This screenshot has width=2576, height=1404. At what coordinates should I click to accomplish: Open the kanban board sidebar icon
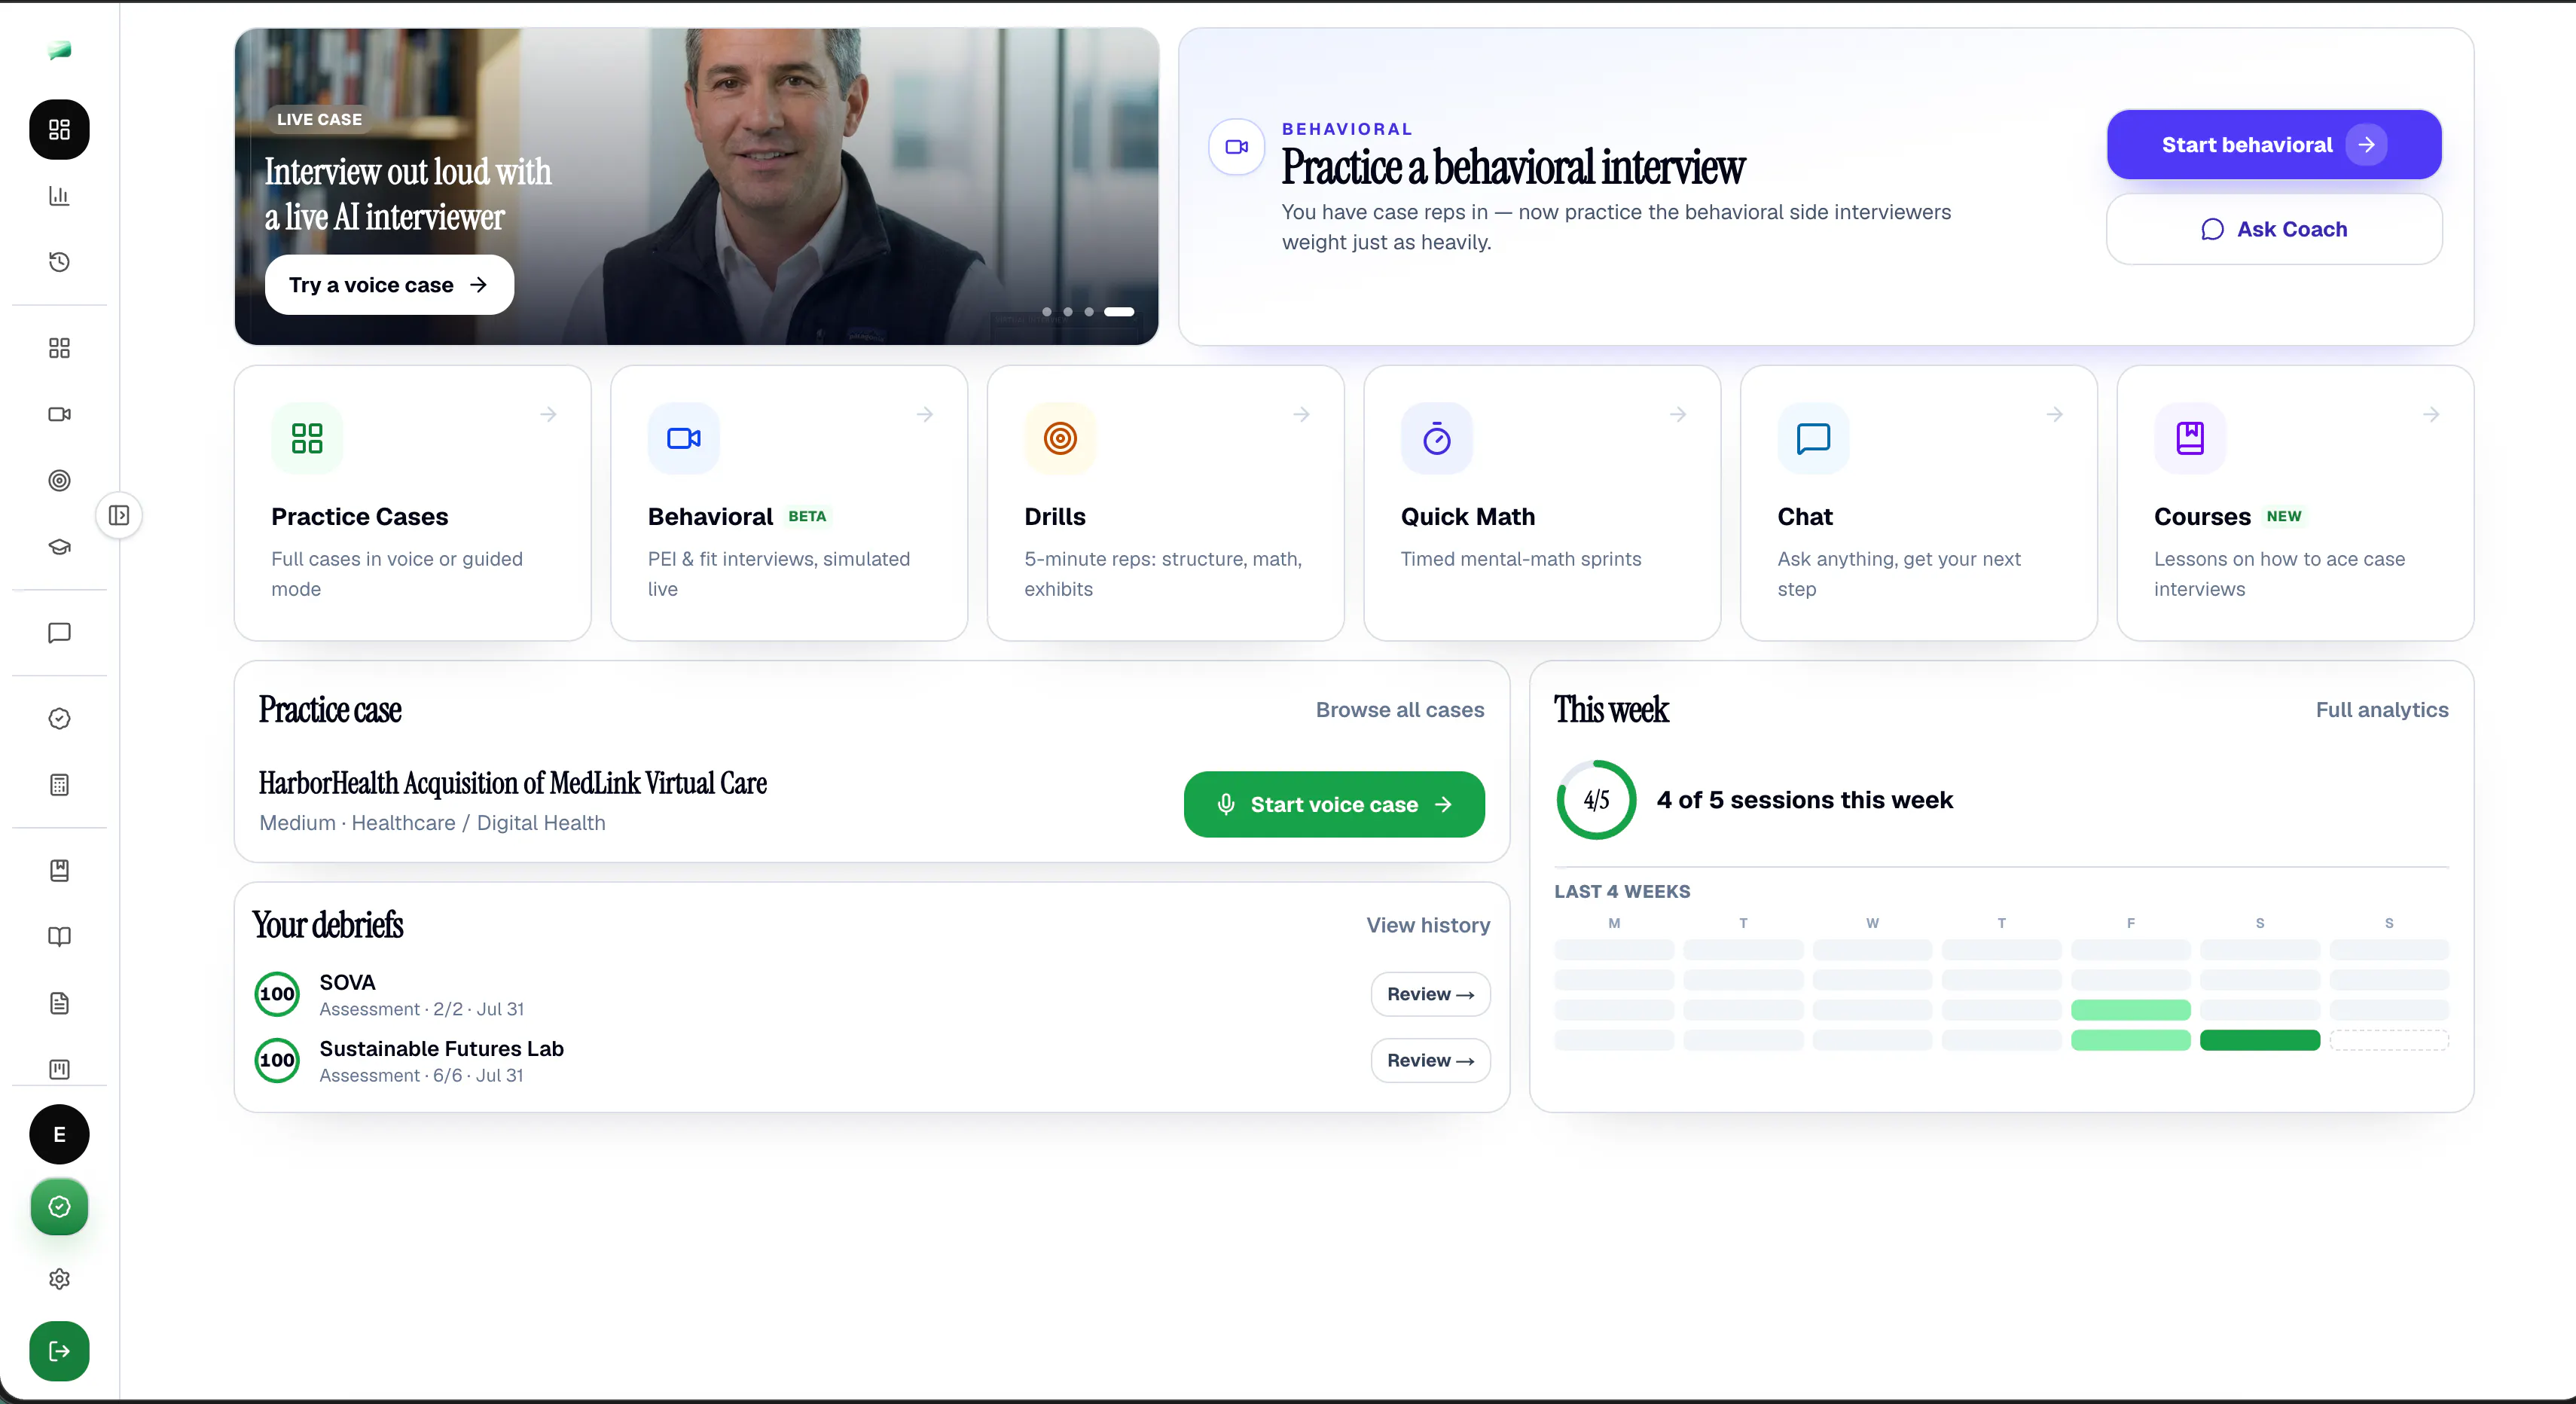pyautogui.click(x=59, y=1069)
